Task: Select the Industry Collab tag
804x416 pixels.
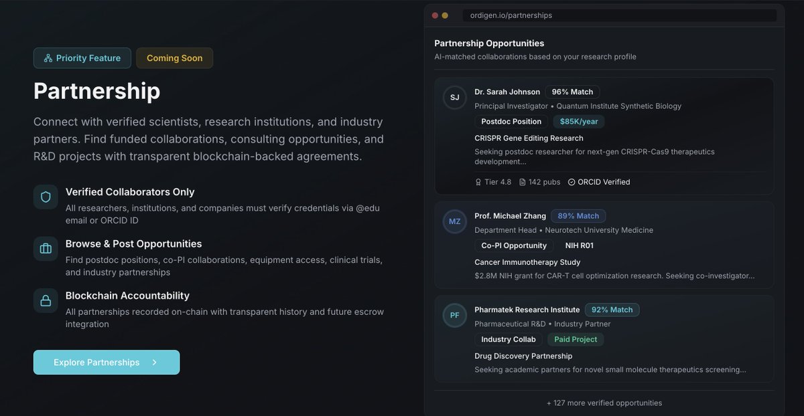Action: pos(509,339)
